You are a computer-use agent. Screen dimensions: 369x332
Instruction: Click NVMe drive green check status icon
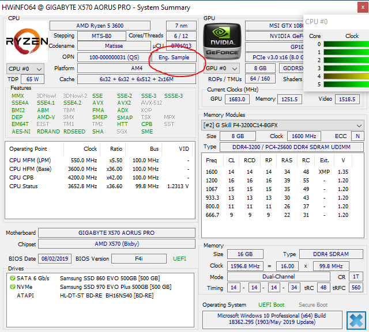pos(13,287)
